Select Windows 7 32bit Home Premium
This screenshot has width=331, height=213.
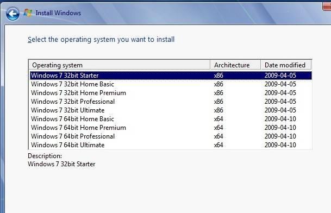tap(171, 93)
